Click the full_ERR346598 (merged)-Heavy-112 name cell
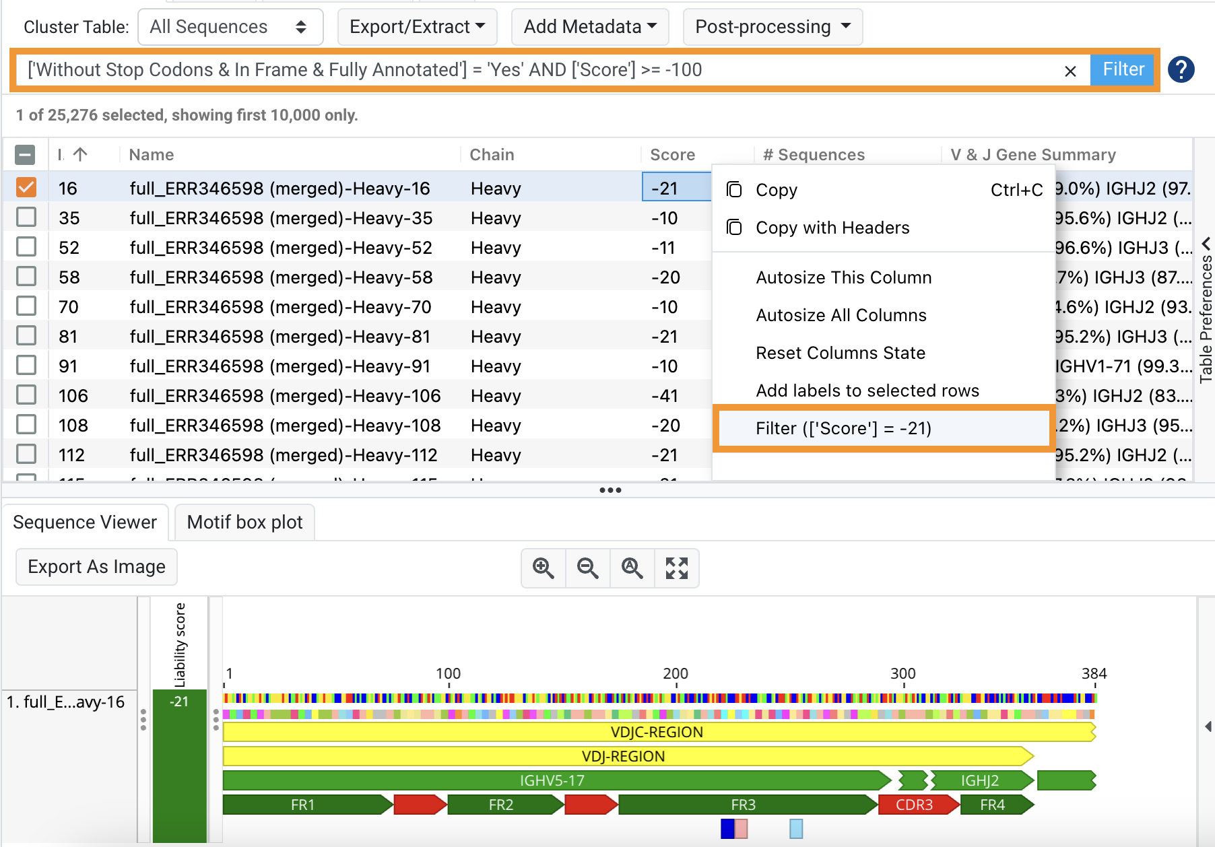This screenshot has width=1215, height=847. [284, 455]
